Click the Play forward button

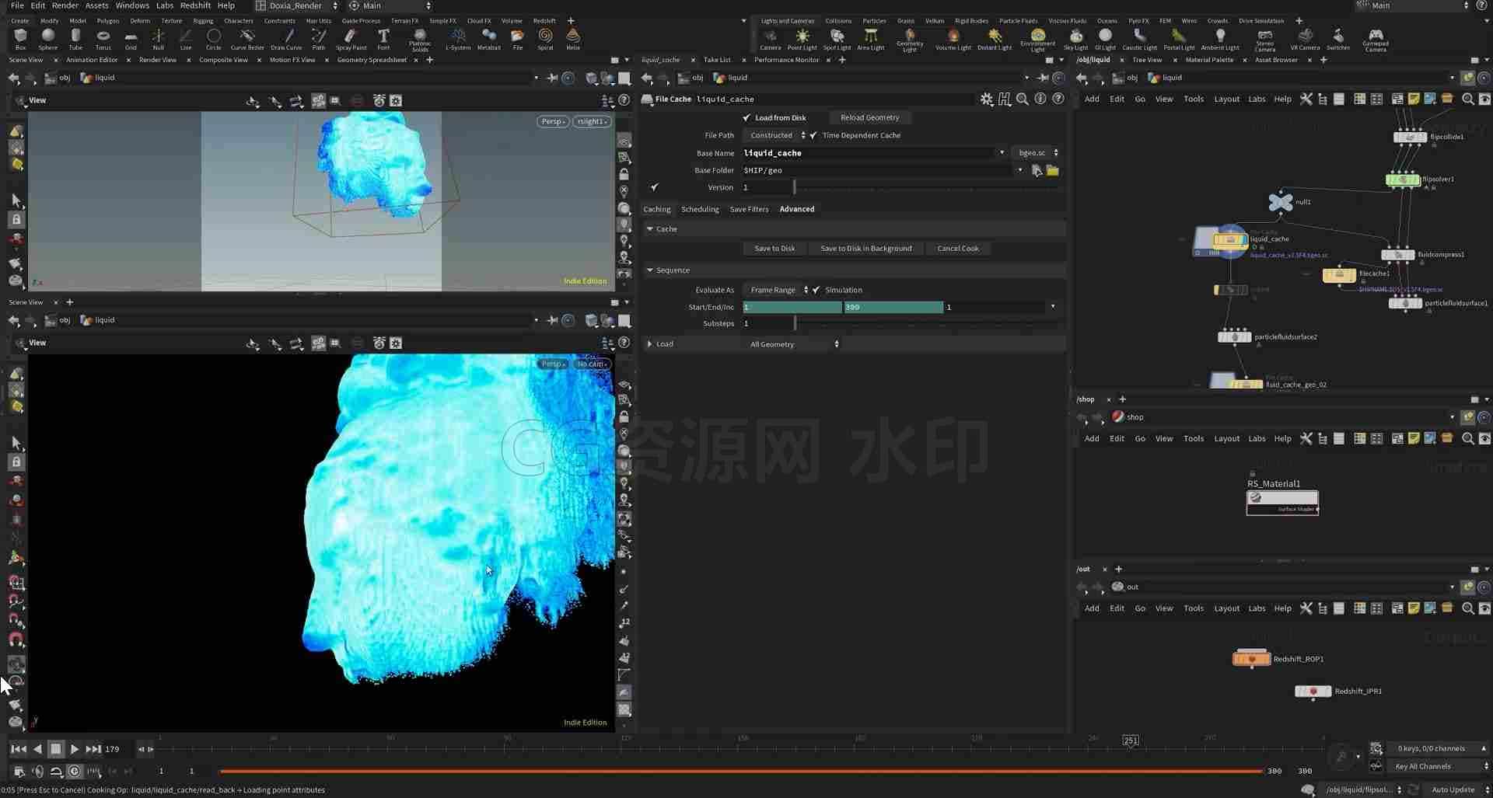[75, 749]
